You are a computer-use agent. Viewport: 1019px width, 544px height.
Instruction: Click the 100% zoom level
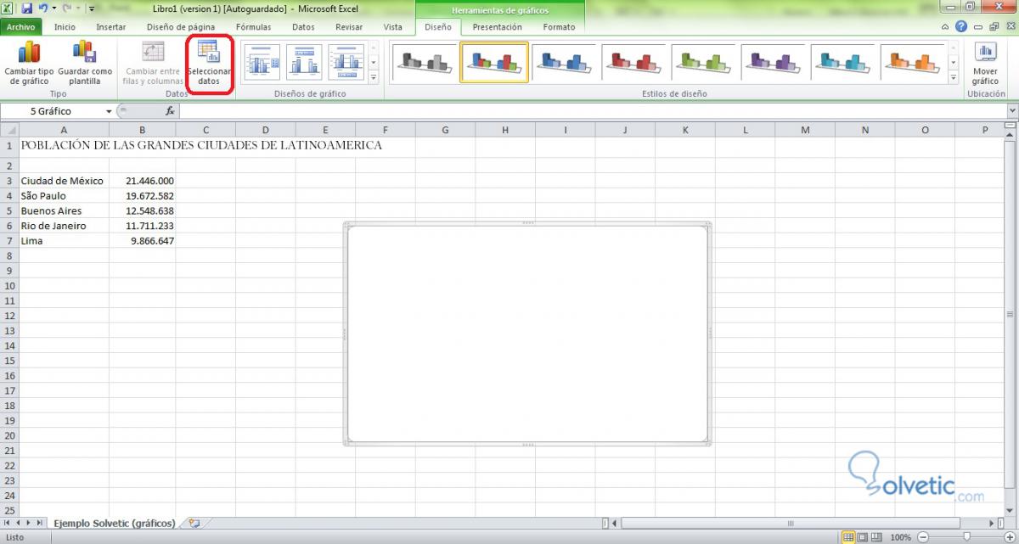pyautogui.click(x=901, y=537)
